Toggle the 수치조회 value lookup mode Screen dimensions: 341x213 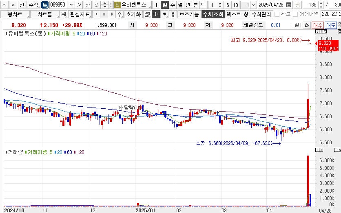tap(213, 14)
